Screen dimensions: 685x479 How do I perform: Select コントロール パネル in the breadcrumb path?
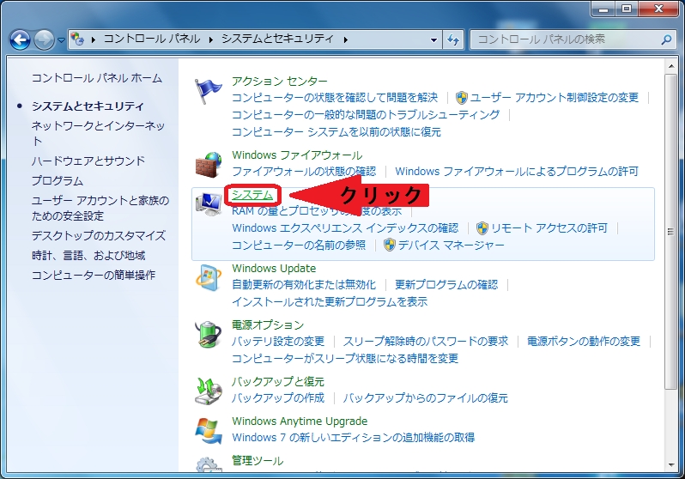152,39
